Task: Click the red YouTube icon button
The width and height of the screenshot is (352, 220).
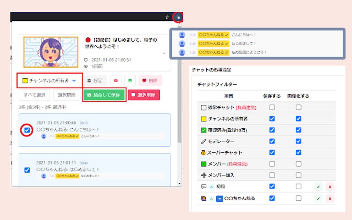Action: click(116, 80)
